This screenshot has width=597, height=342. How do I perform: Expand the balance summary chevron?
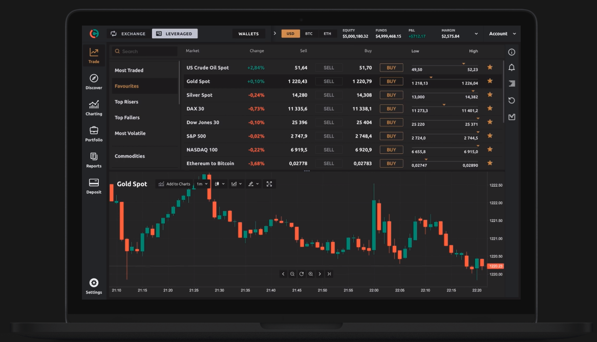tap(476, 34)
